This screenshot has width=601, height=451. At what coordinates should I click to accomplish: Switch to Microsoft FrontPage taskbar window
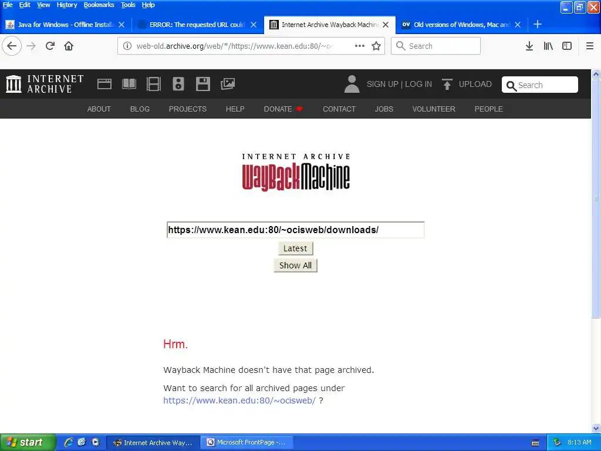(x=248, y=442)
